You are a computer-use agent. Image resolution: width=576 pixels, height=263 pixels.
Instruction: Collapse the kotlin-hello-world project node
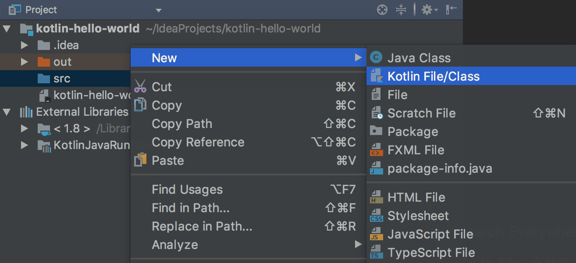[6, 28]
